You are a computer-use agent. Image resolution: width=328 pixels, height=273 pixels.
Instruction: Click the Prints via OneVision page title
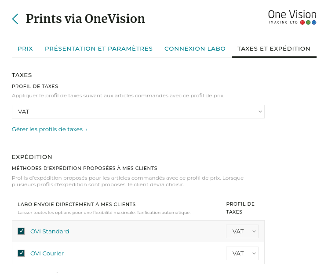85,19
